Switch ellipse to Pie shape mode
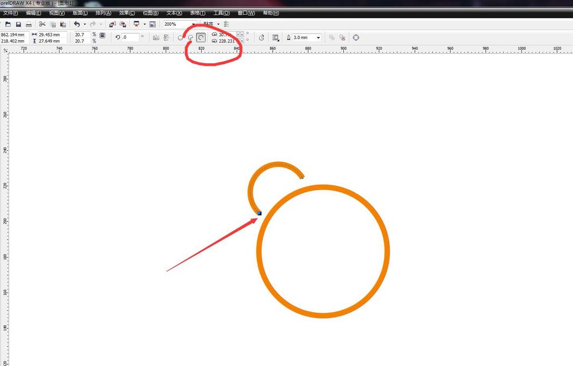The height and width of the screenshot is (366, 573). coord(191,38)
